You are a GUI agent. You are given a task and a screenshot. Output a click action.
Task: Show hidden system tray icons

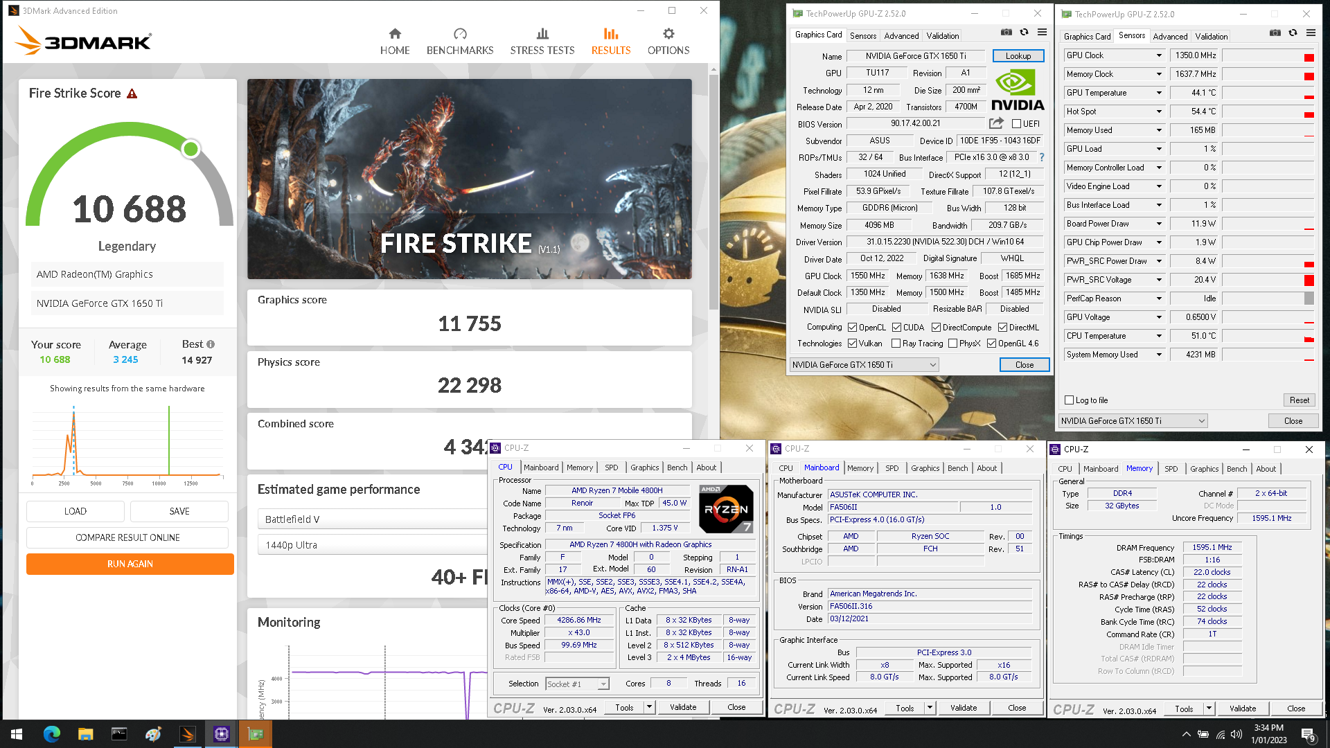click(1186, 735)
